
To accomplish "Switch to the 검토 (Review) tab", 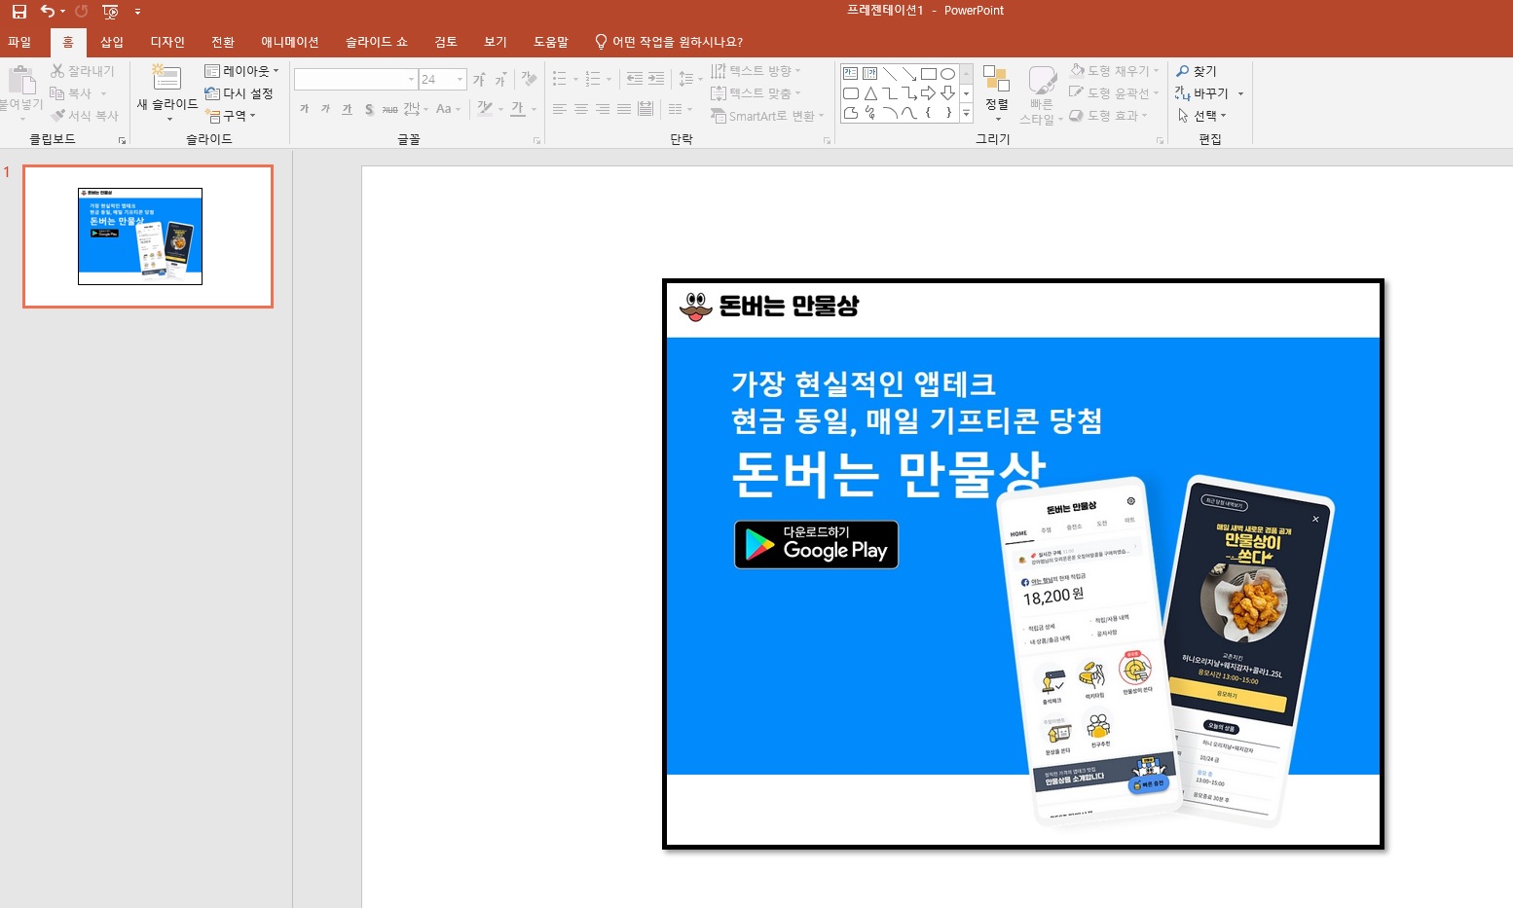I will point(446,42).
